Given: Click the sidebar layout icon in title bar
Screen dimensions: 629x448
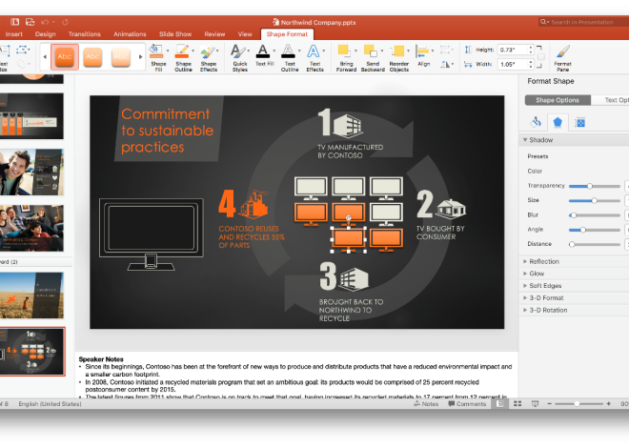Looking at the screenshot, I should coord(15,22).
